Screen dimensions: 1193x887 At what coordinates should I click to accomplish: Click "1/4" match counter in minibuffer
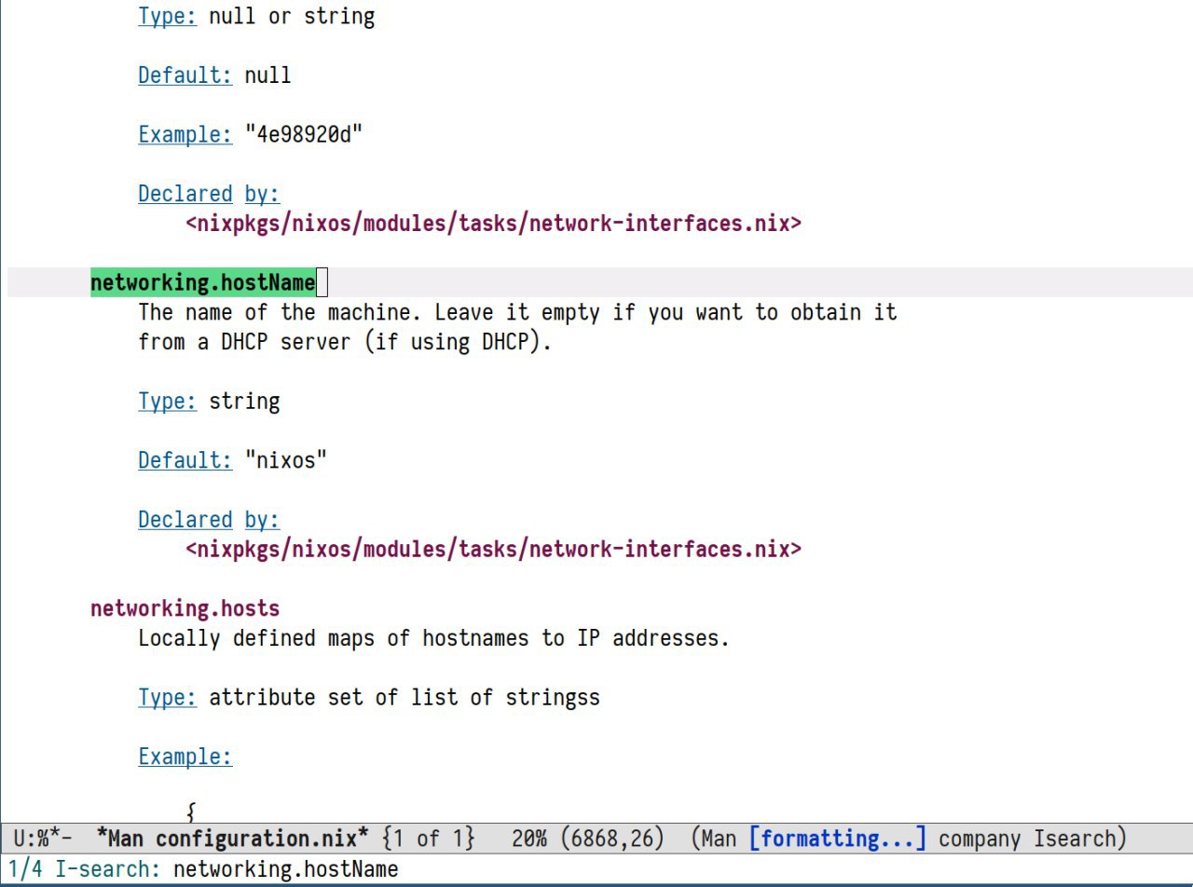point(25,869)
